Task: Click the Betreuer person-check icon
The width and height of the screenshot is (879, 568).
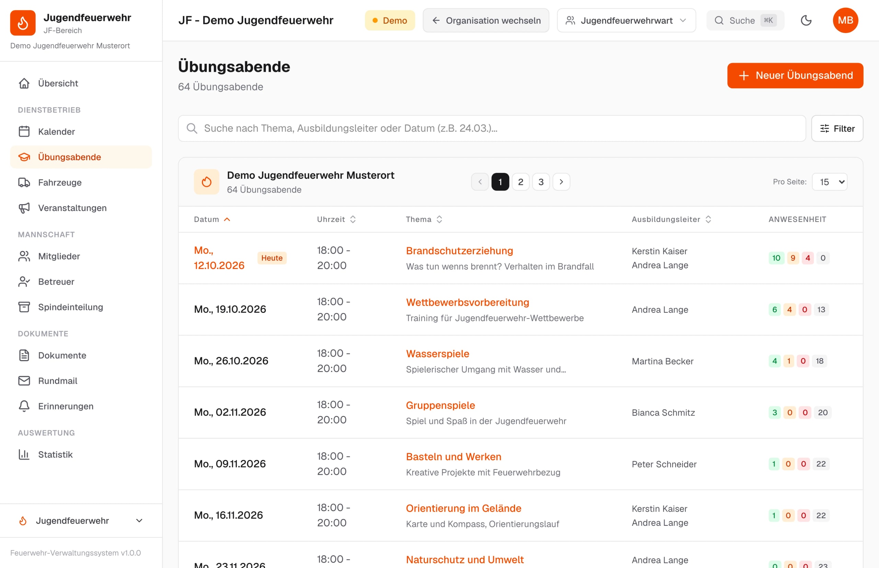Action: tap(24, 282)
